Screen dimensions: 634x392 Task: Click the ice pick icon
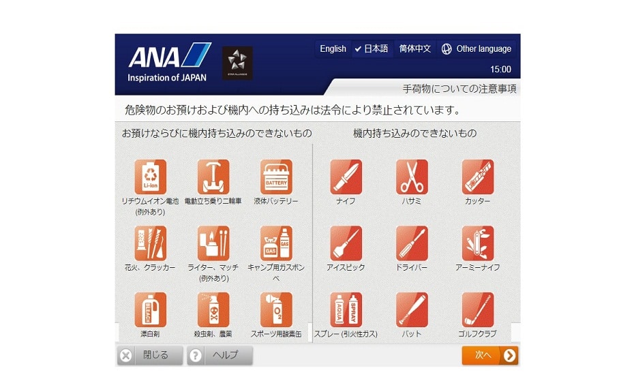pyautogui.click(x=346, y=243)
